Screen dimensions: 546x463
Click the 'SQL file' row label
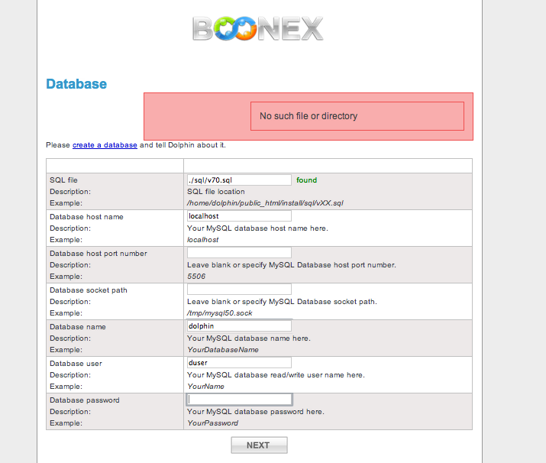click(63, 180)
